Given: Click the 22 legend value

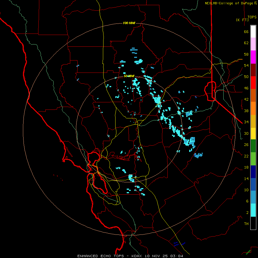Looking at the screenshot, I should (x=246, y=156).
